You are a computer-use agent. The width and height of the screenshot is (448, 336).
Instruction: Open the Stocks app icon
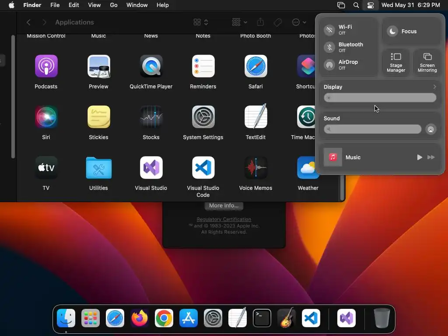pos(151,117)
